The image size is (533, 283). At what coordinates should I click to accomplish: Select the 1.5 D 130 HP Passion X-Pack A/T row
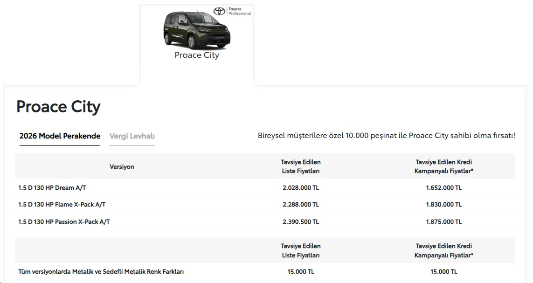click(x=265, y=221)
